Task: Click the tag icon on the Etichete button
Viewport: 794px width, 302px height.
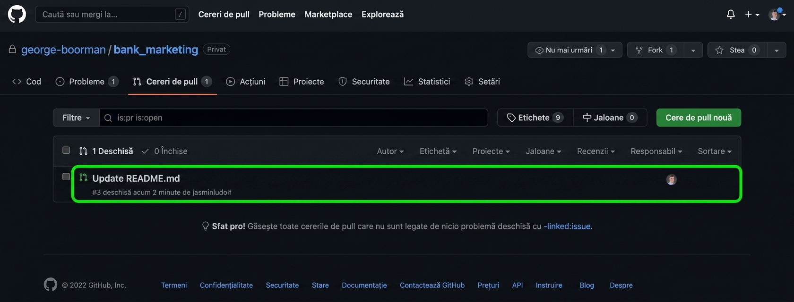Action: (511, 117)
